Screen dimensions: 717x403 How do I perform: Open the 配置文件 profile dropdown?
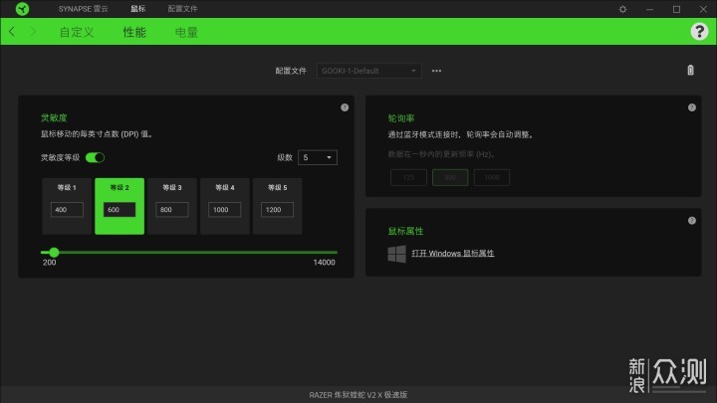tap(369, 71)
